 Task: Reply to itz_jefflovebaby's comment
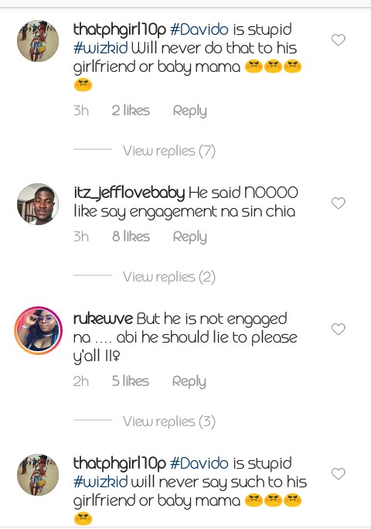(x=189, y=237)
